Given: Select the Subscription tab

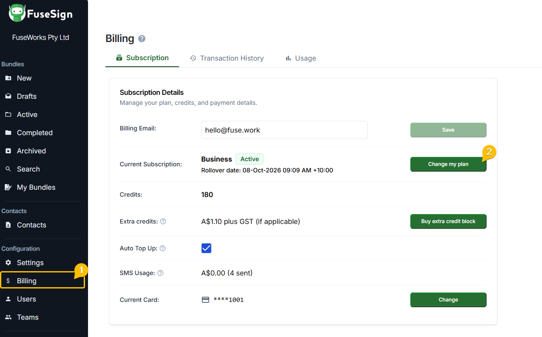Looking at the screenshot, I should coord(142,58).
